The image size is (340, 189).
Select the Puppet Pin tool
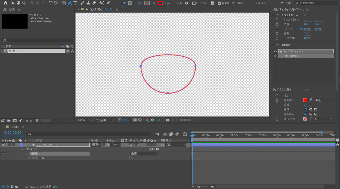click(x=108, y=3)
